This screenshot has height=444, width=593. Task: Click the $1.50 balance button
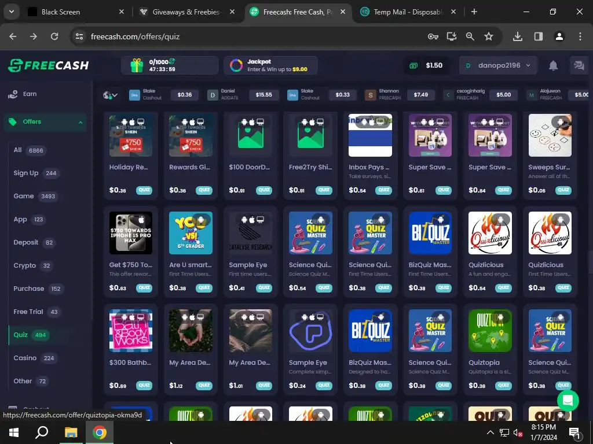[x=427, y=65]
